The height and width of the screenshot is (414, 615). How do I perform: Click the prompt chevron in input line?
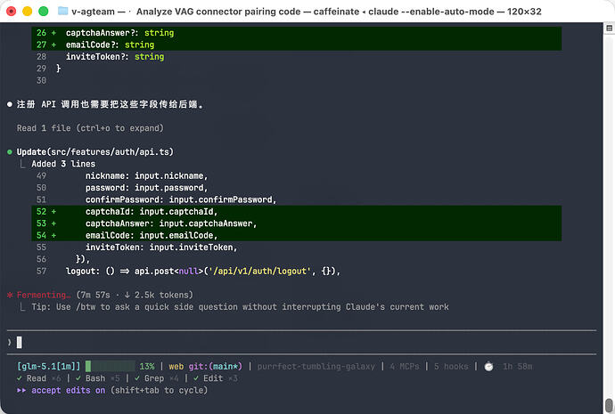[10, 343]
